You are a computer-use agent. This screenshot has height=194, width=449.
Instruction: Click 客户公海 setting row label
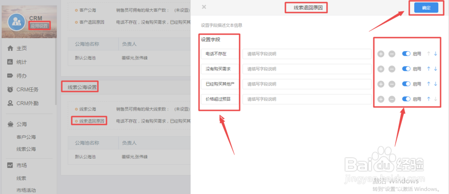point(88,10)
